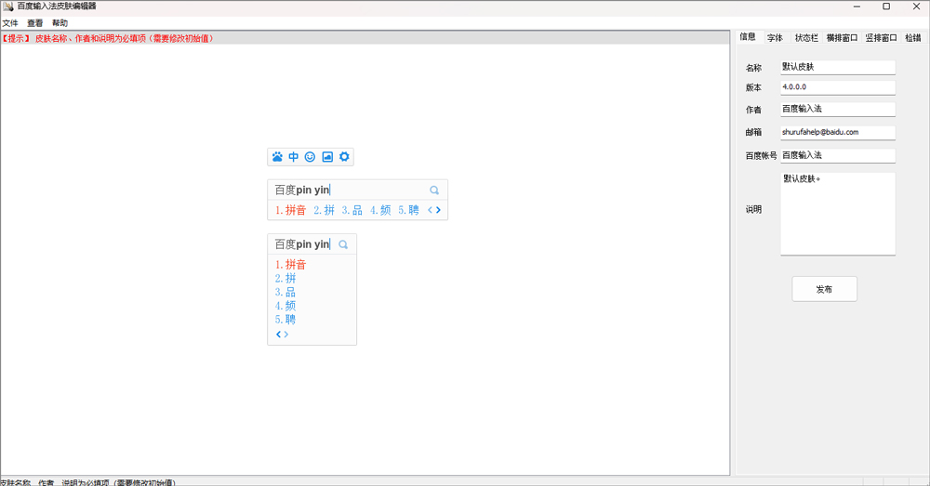Select candidate 1.拼音 in vertical window
The height and width of the screenshot is (486, 930).
pos(290,264)
